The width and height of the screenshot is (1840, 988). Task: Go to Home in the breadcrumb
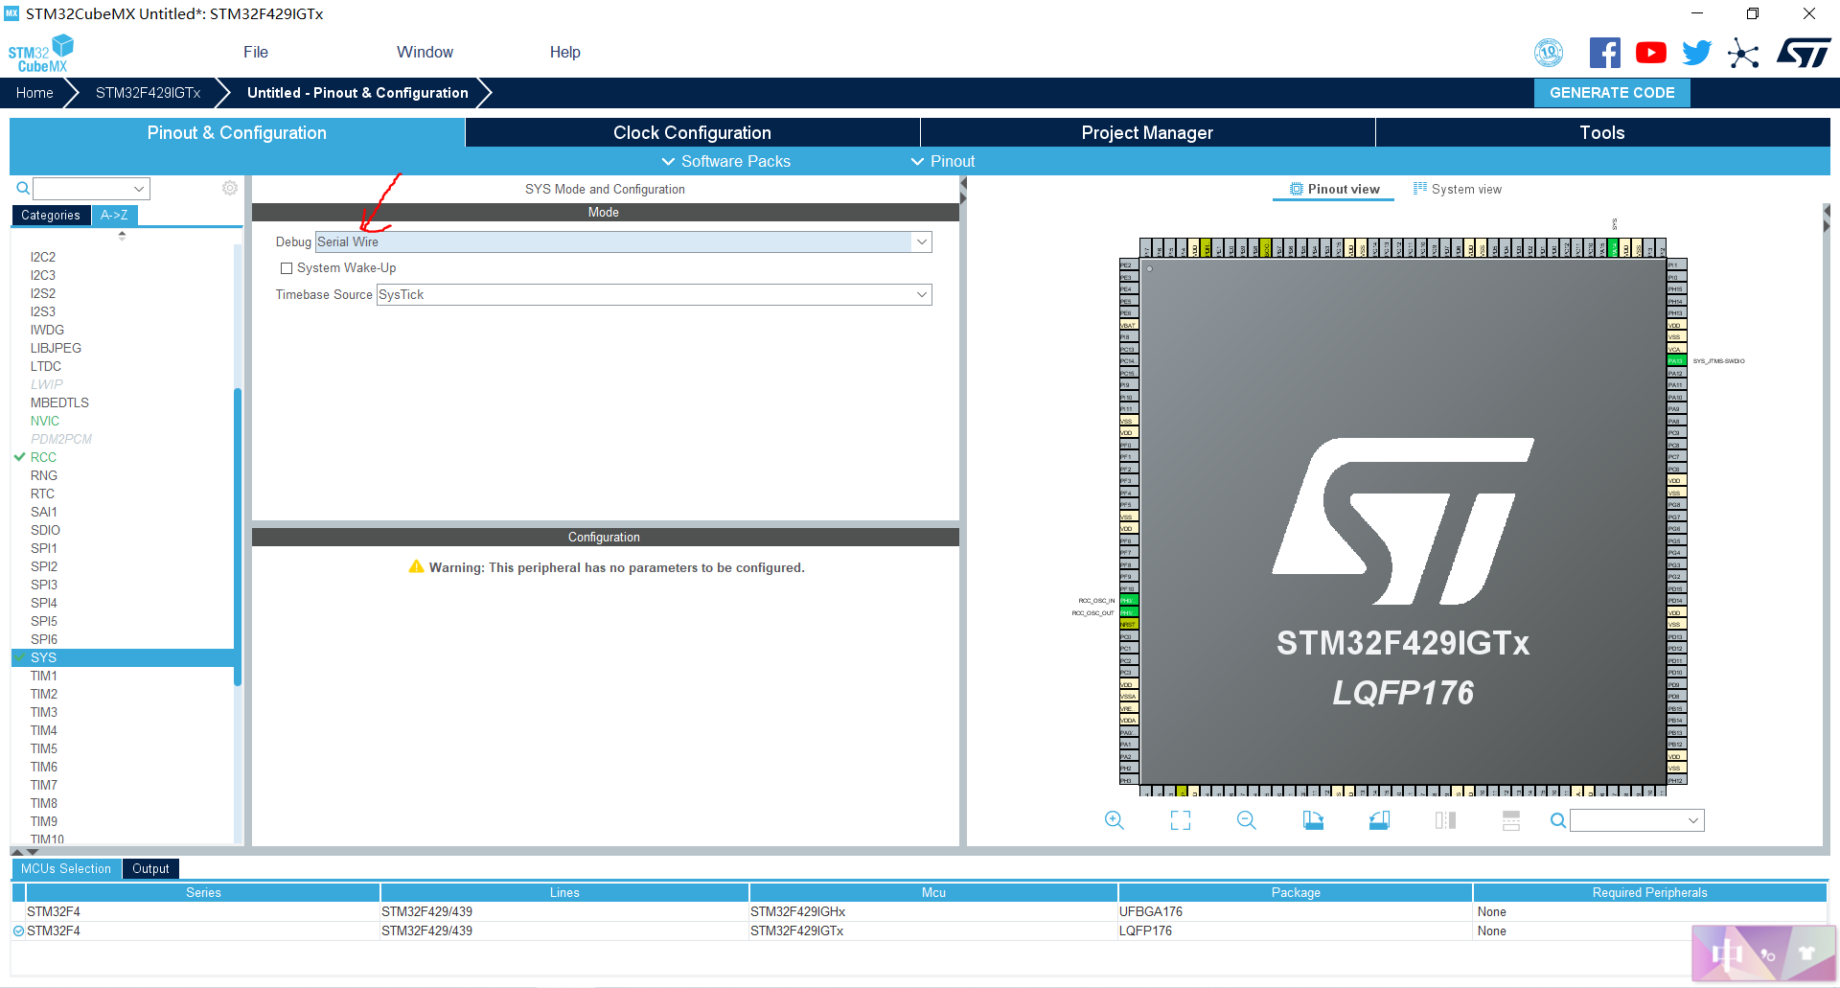[x=34, y=93]
